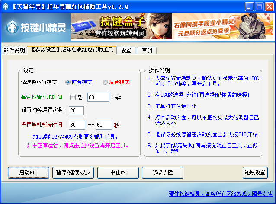This screenshot has width=276, height=204.
Task: Click the 暂停/继续<无> button
Action: click(73, 172)
